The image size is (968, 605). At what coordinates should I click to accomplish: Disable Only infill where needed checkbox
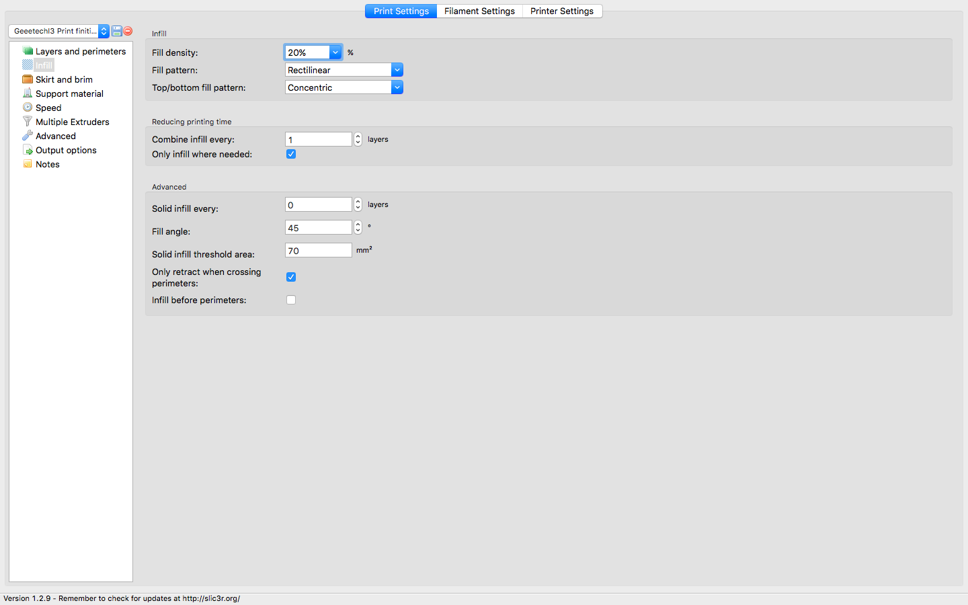click(x=291, y=154)
